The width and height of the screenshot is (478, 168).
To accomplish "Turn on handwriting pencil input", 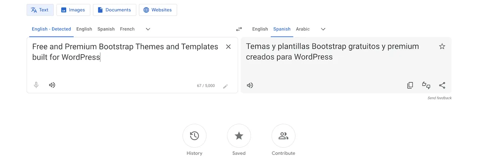I will tap(225, 86).
